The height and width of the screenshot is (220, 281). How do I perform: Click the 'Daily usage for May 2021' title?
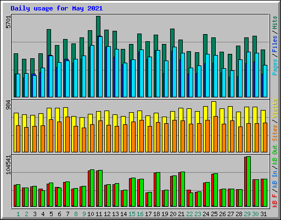pos(57,8)
